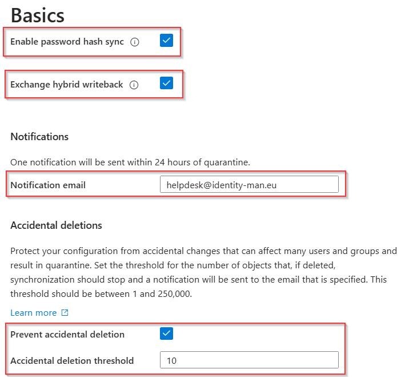Click the Notifications section heading

[x=39, y=137]
